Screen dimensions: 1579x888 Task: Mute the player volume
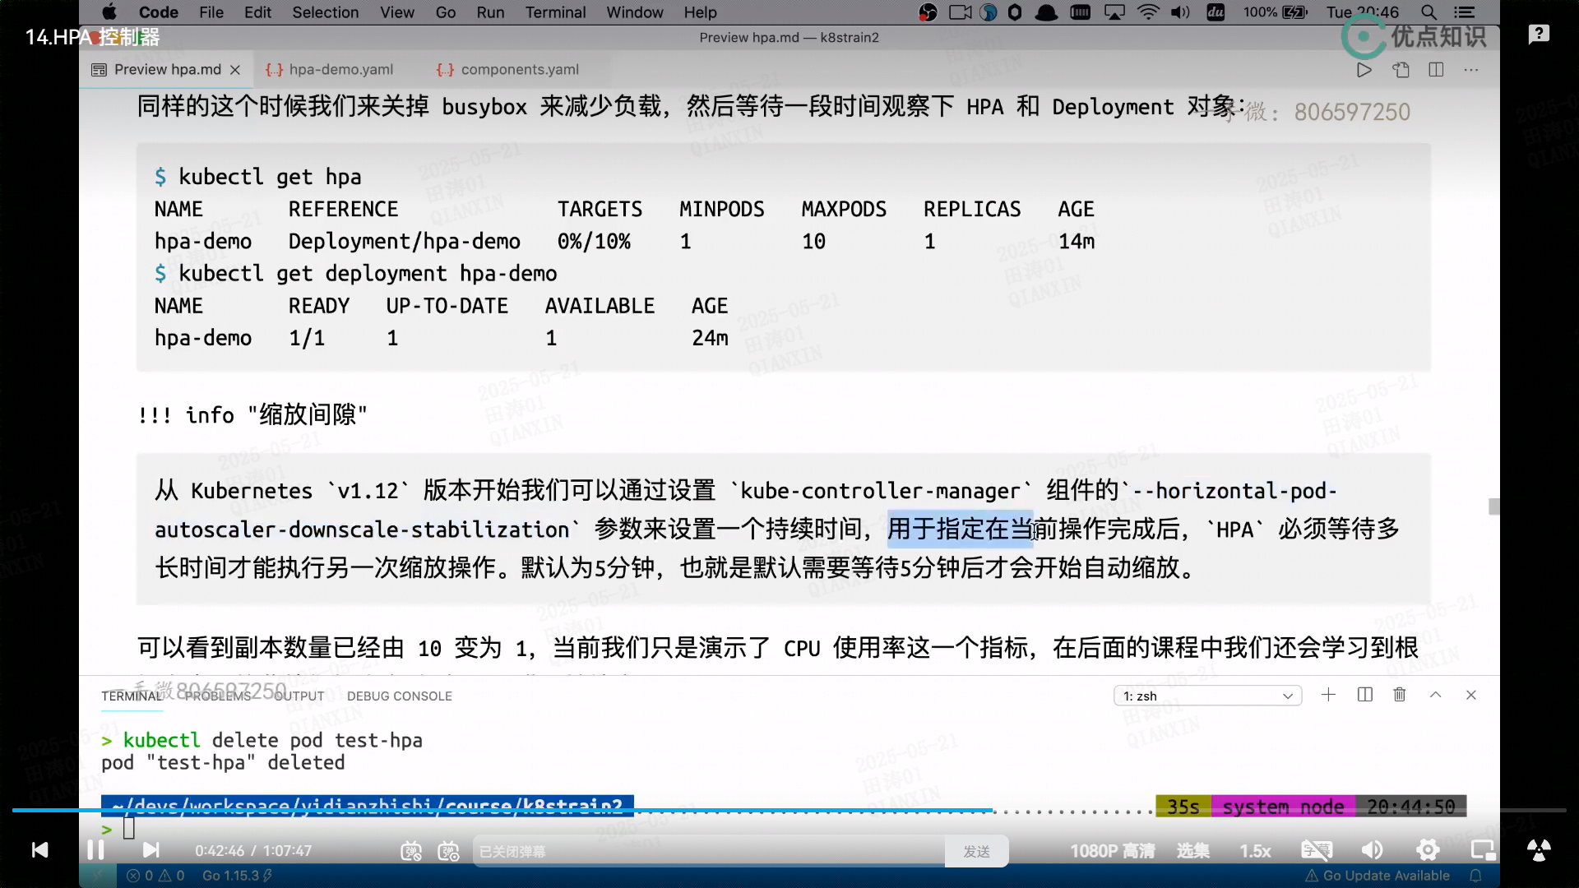[1372, 850]
